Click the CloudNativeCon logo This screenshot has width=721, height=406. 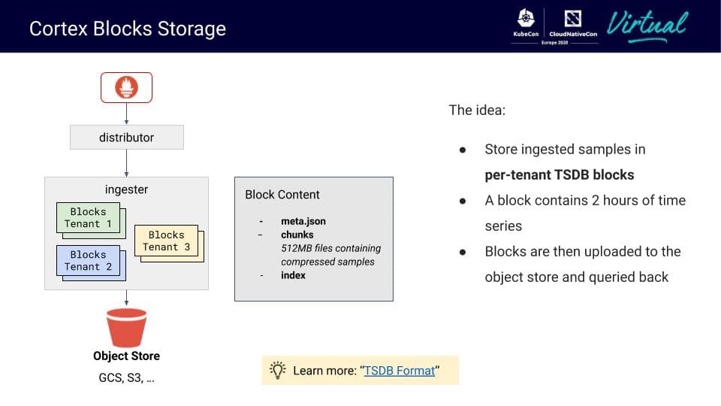(573, 23)
